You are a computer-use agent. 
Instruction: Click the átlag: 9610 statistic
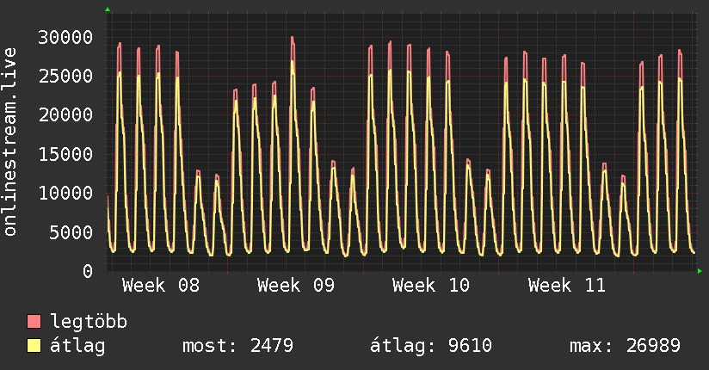click(x=430, y=346)
